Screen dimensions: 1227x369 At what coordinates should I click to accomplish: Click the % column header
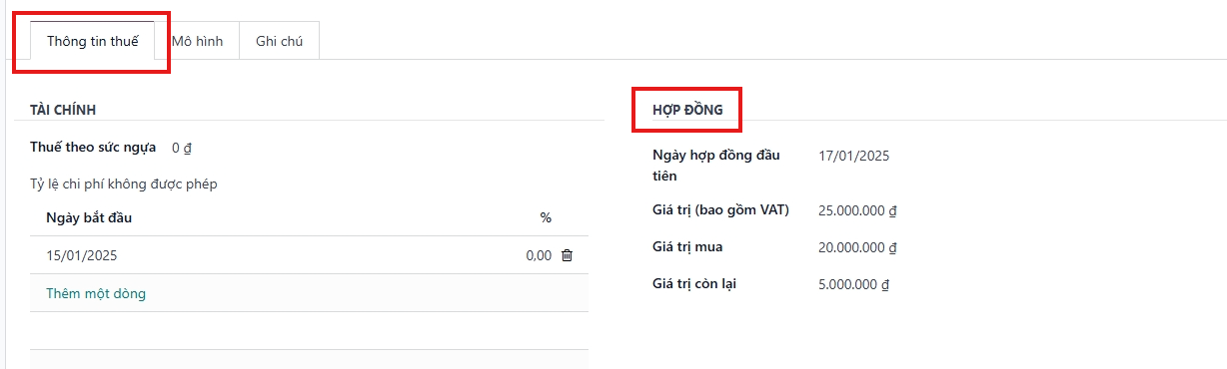coord(546,217)
